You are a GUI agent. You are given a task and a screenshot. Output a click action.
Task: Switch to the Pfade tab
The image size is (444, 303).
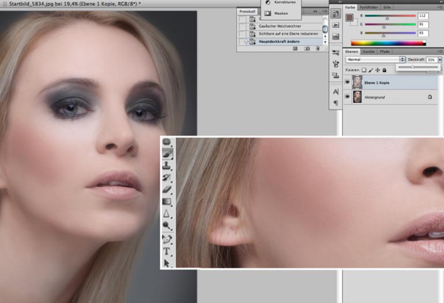[x=385, y=52]
